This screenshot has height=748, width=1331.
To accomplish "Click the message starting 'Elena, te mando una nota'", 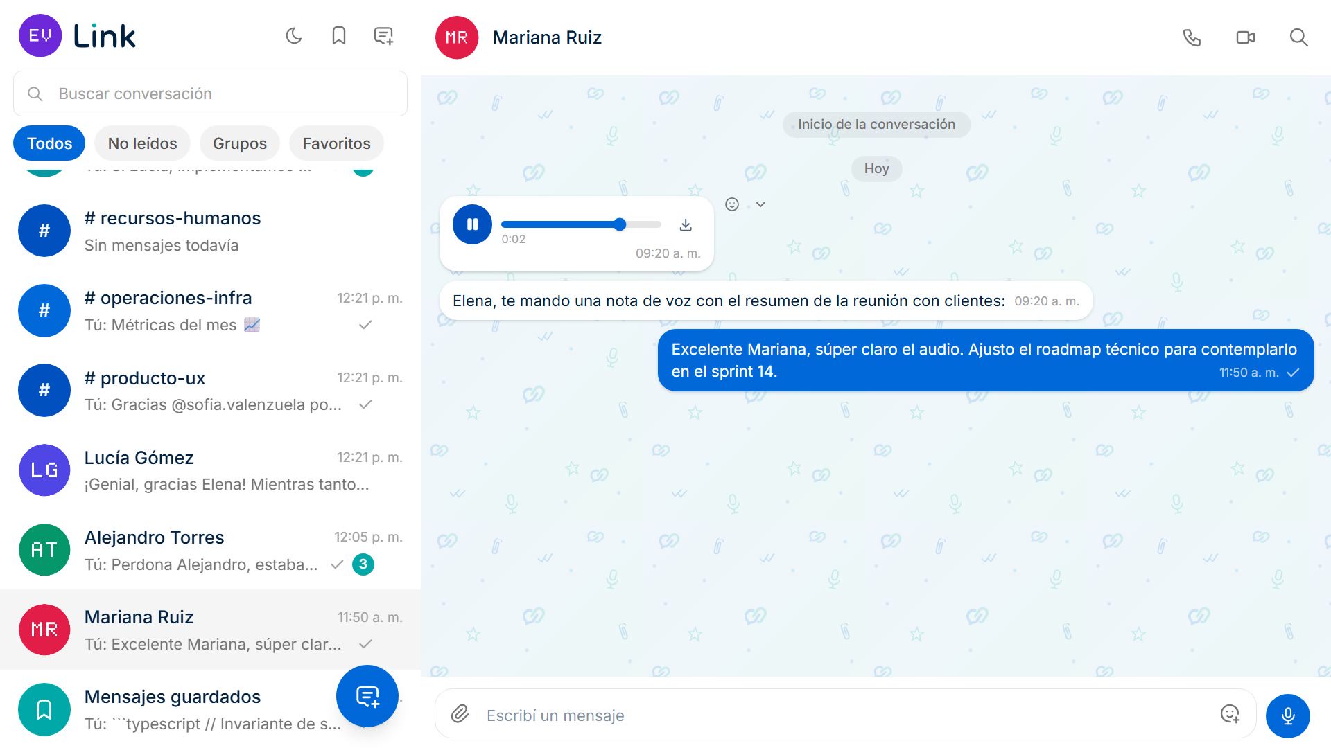I will pyautogui.click(x=765, y=301).
